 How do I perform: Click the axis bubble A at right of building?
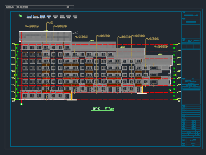(170, 90)
